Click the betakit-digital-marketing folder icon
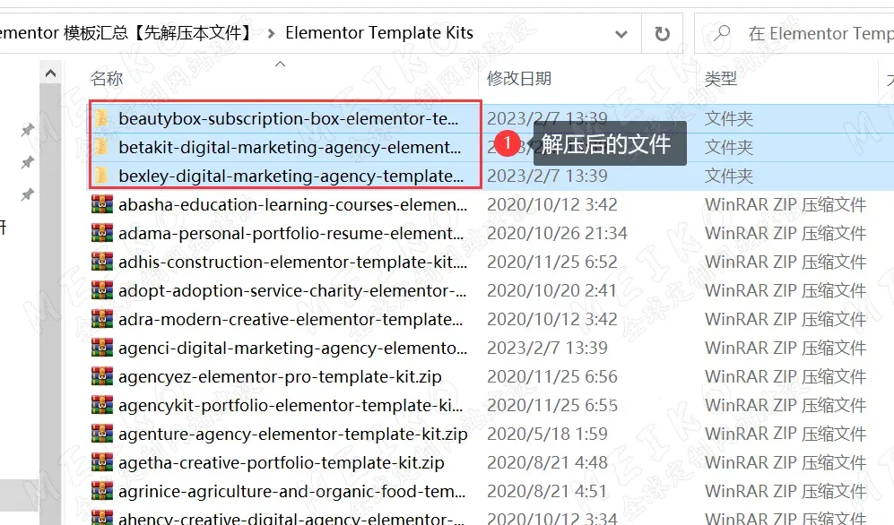The width and height of the screenshot is (894, 525). (102, 147)
